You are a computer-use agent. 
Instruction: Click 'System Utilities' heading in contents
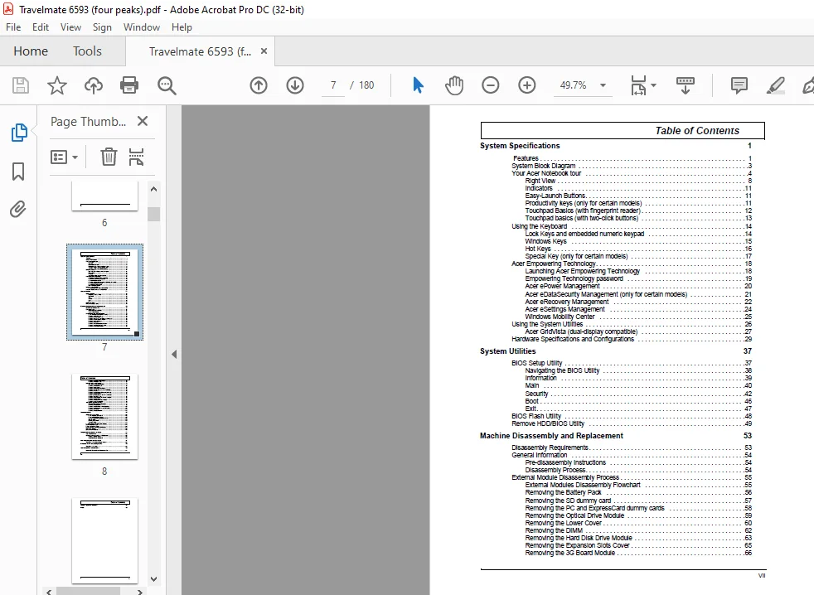[x=507, y=351]
